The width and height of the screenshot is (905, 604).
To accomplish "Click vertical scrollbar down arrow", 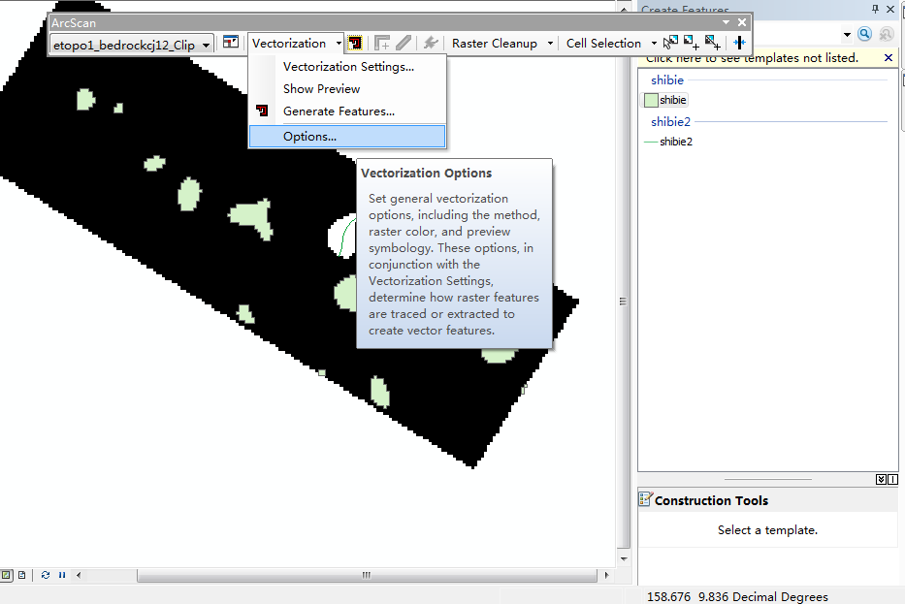I will click(x=624, y=558).
